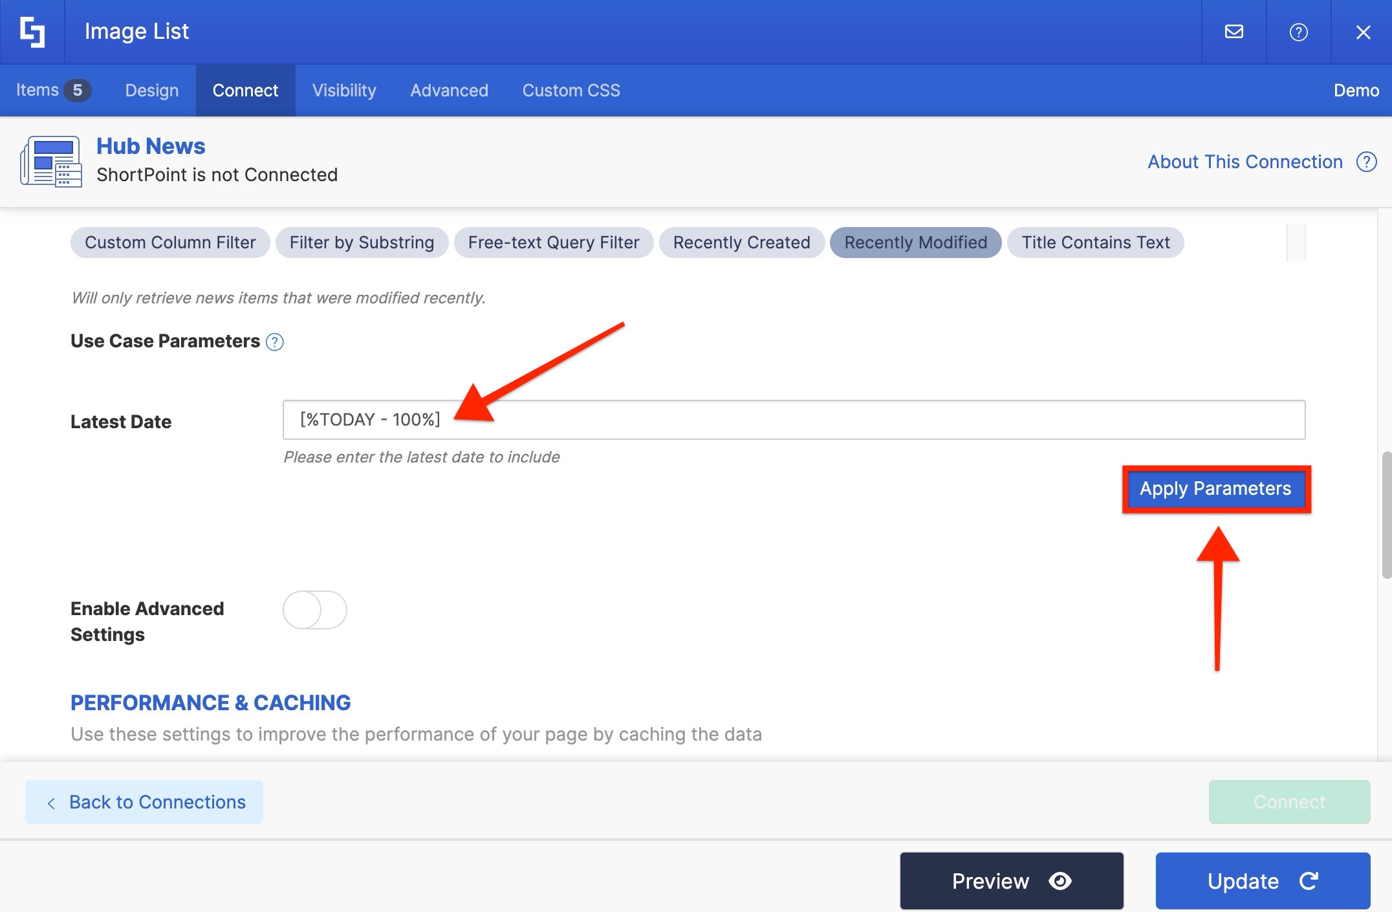The width and height of the screenshot is (1392, 912).
Task: Click the eye icon on Preview
Action: pyautogui.click(x=1060, y=881)
